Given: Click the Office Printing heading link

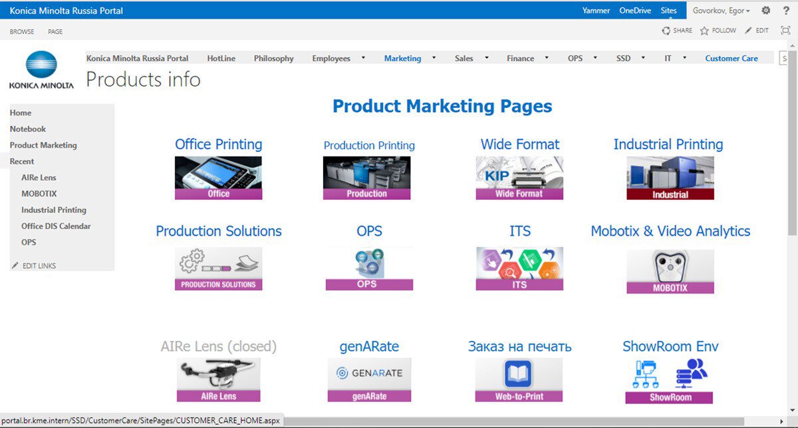Looking at the screenshot, I should coord(218,144).
